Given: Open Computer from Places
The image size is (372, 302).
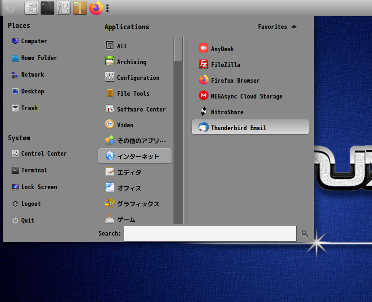Looking at the screenshot, I should [x=29, y=41].
